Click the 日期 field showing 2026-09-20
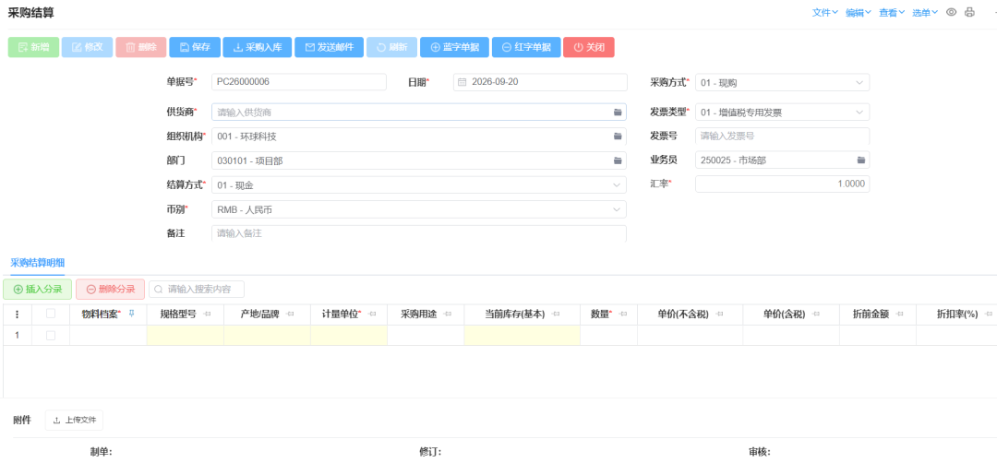Screen dimensions: 997x463 coord(540,82)
